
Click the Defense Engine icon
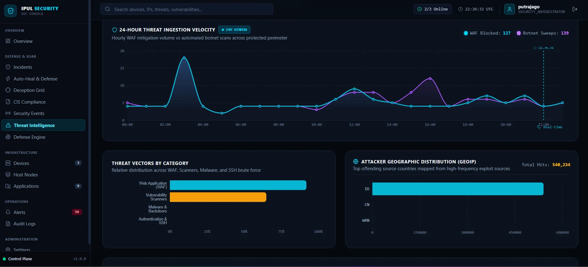(8, 137)
